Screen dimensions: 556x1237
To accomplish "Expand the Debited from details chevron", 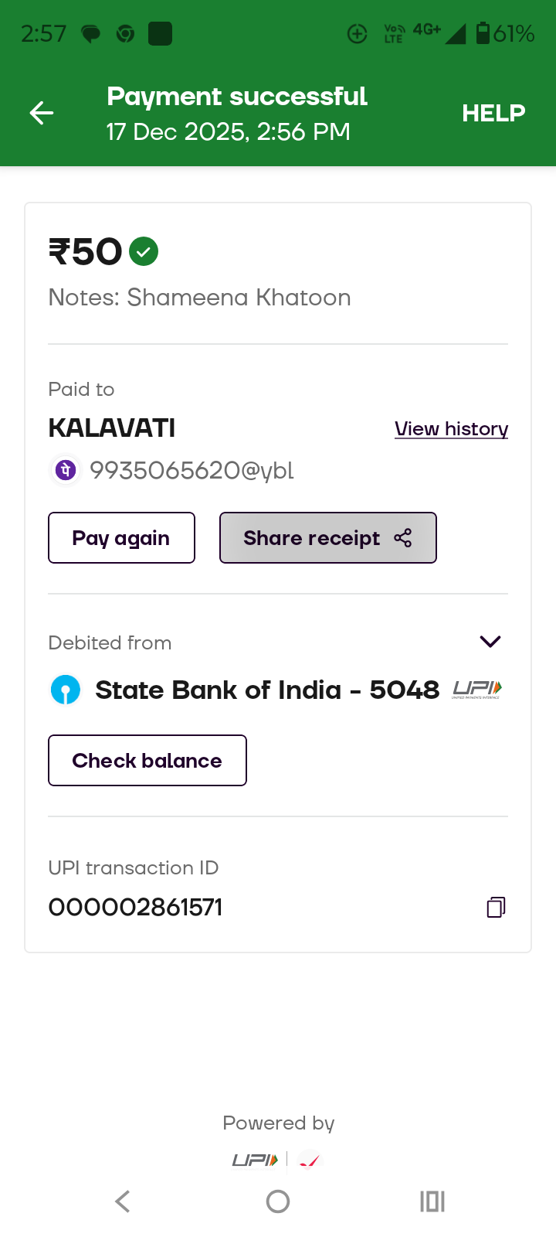I will 490,642.
